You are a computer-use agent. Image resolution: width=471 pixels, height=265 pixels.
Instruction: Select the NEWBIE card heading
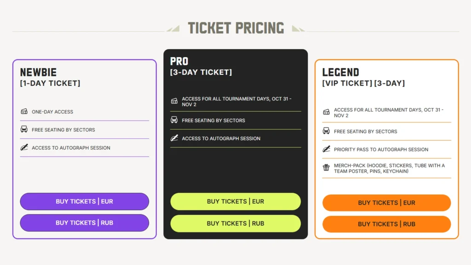(38, 73)
